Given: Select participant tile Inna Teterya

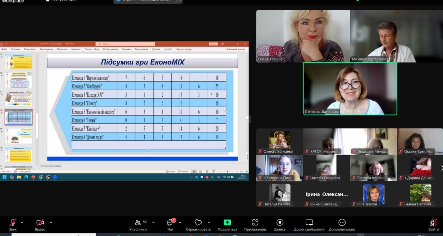Looking at the screenshot, I should click(373, 195).
